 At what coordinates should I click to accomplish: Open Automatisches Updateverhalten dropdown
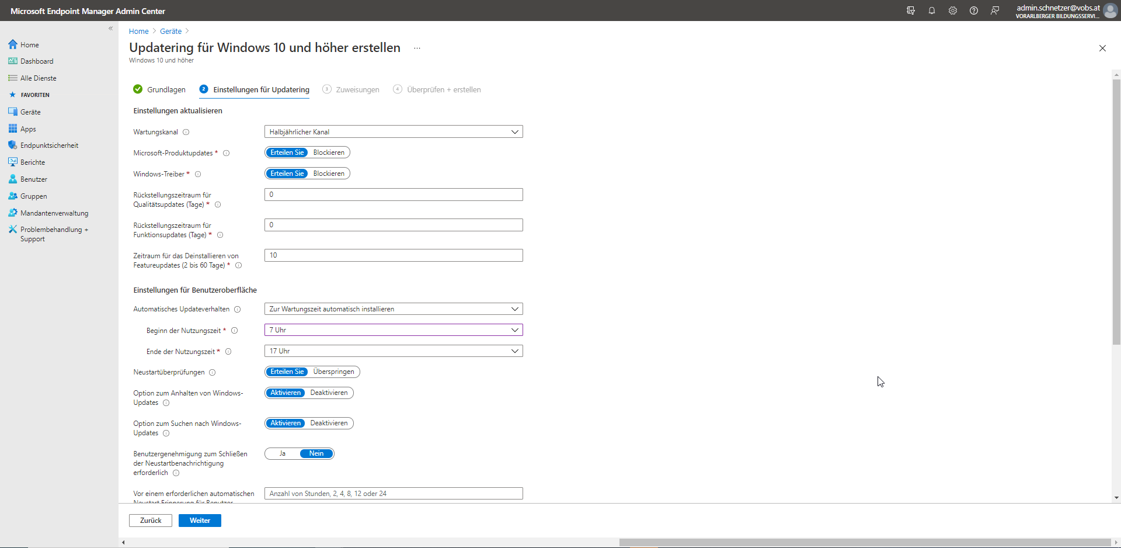point(394,309)
